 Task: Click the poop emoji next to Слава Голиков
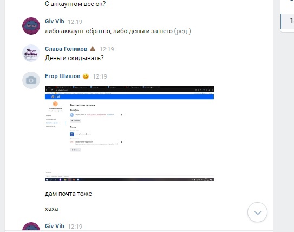[93, 49]
